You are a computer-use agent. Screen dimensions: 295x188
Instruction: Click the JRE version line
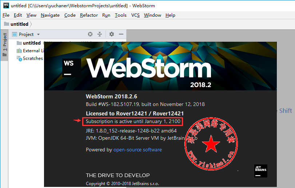click(131, 131)
